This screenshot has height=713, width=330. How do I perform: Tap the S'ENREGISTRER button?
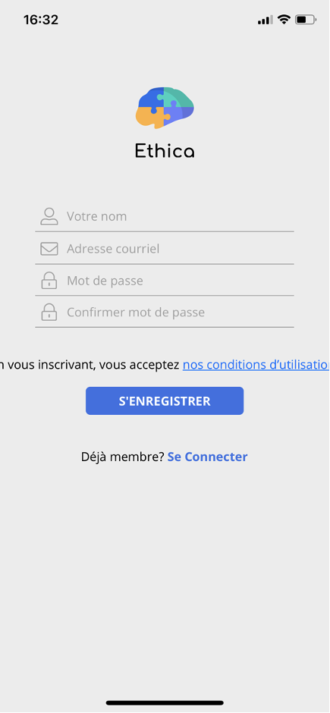pos(165,401)
